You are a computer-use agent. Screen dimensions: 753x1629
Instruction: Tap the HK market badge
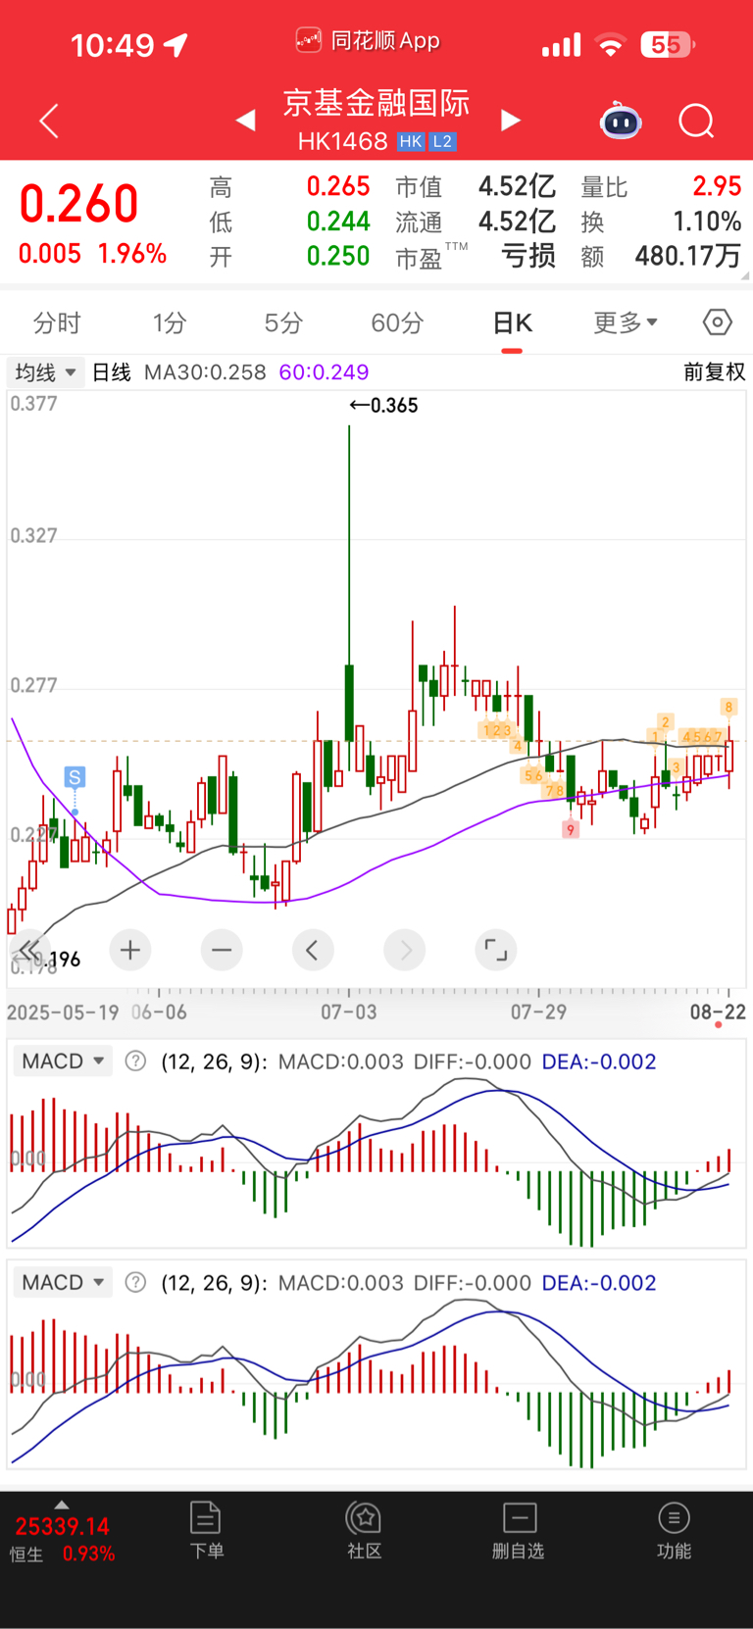[x=411, y=142]
